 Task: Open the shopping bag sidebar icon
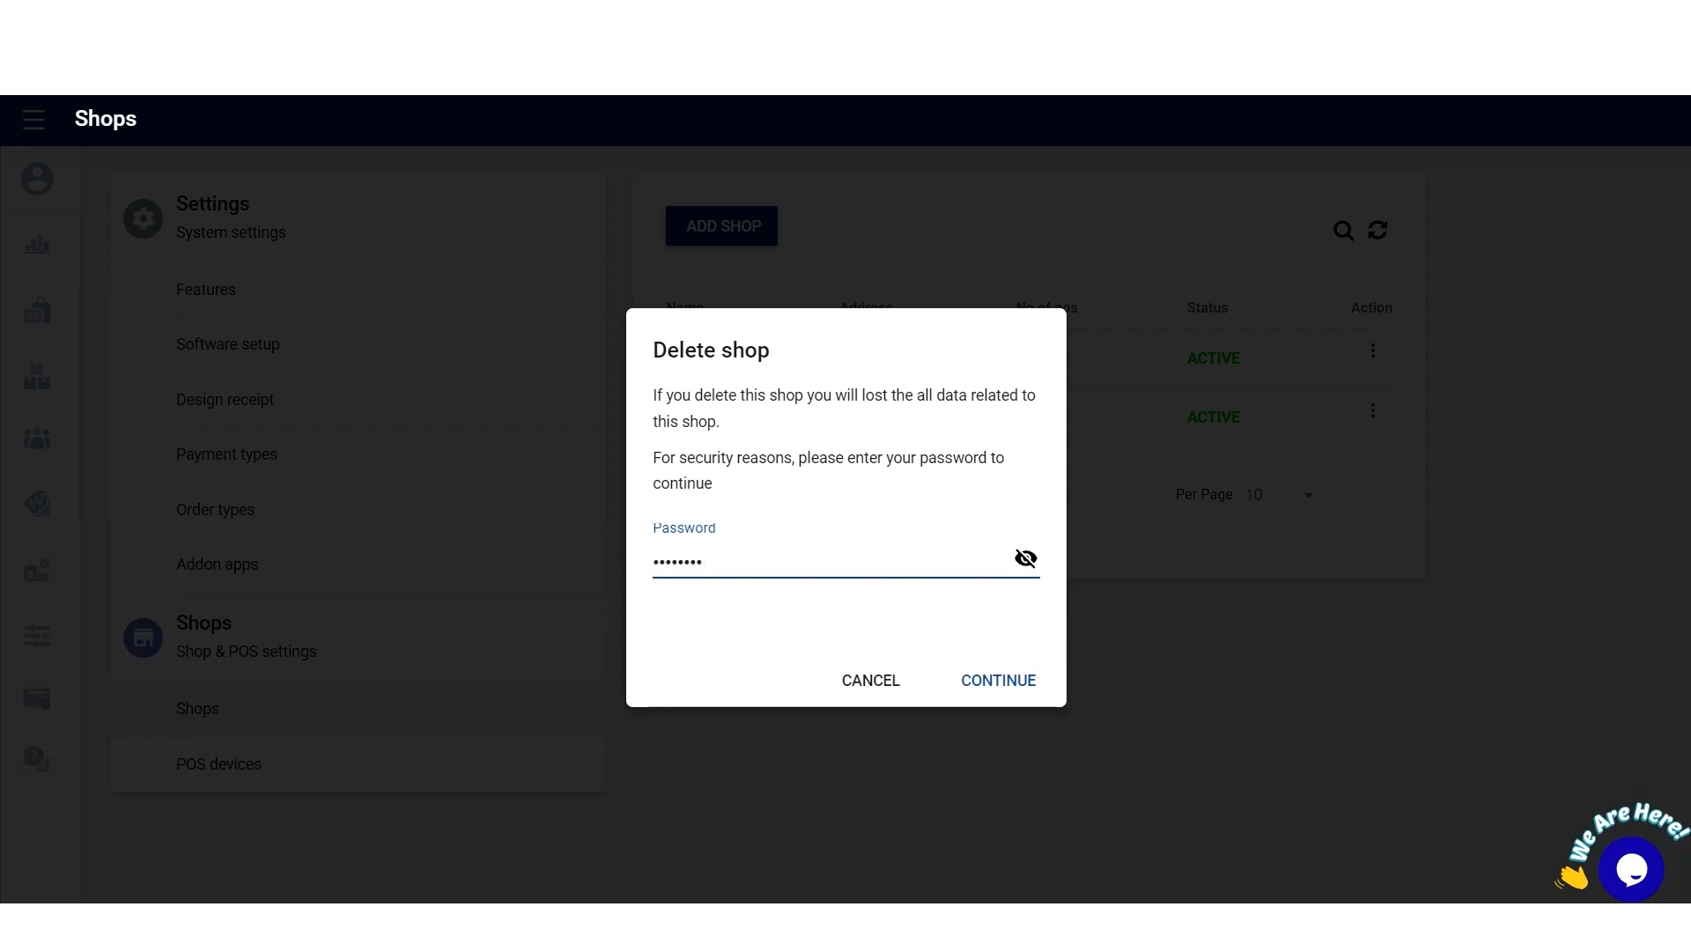(x=37, y=310)
